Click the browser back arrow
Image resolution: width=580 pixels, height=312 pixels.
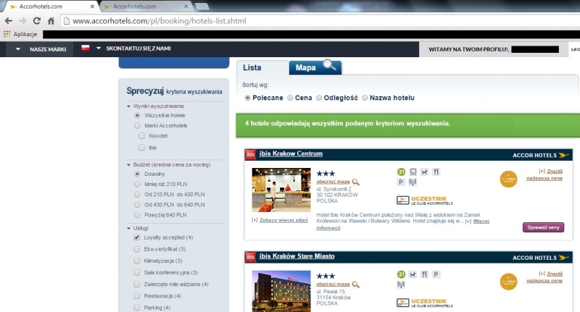9,21
